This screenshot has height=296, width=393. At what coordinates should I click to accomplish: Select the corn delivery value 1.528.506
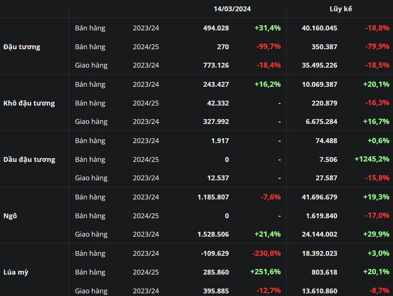point(213,234)
